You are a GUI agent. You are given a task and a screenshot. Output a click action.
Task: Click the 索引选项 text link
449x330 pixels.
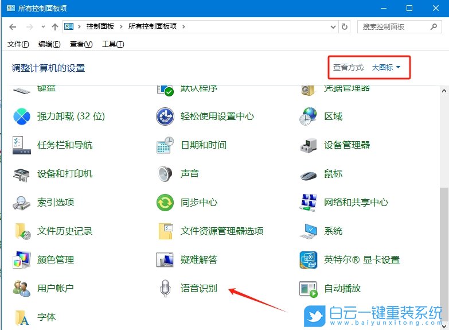56,203
